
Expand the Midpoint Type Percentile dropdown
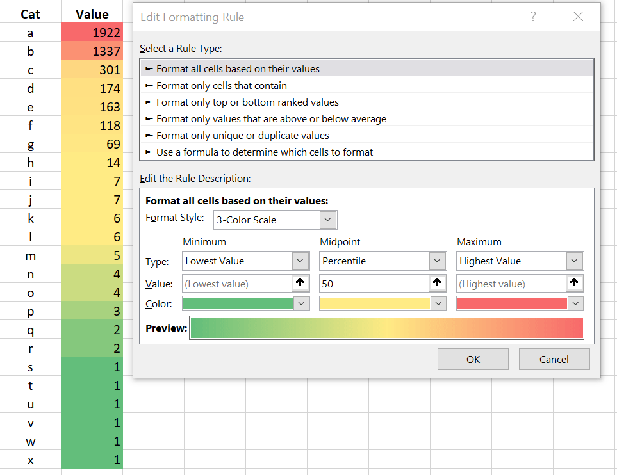[x=437, y=261]
